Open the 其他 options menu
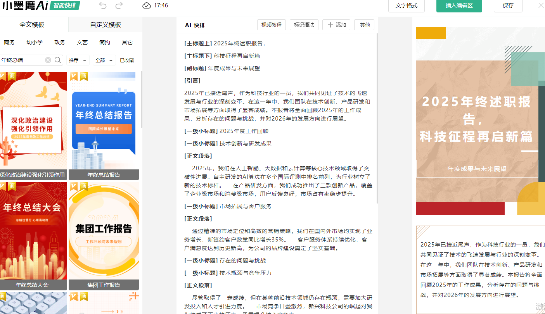The height and width of the screenshot is (314, 545). point(364,25)
